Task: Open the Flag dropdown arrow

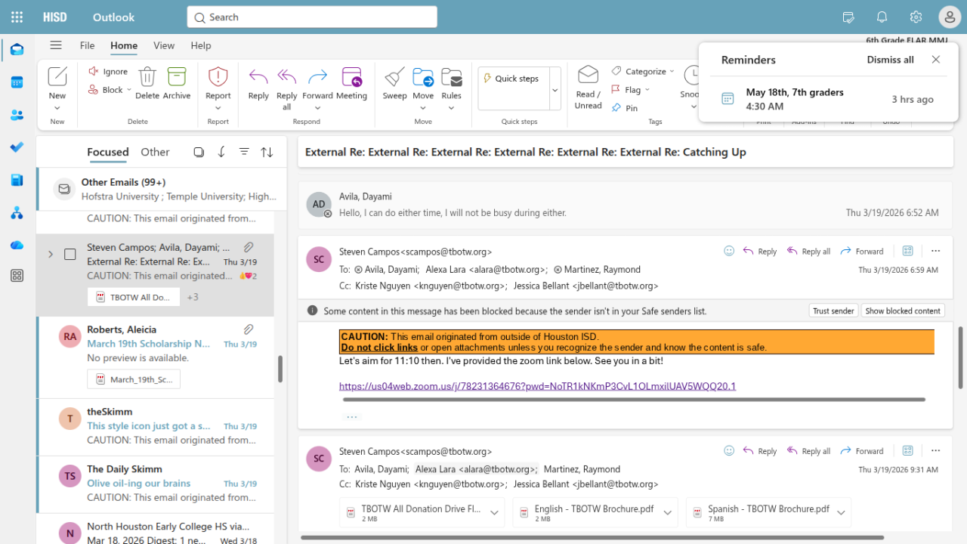Action: (x=647, y=90)
